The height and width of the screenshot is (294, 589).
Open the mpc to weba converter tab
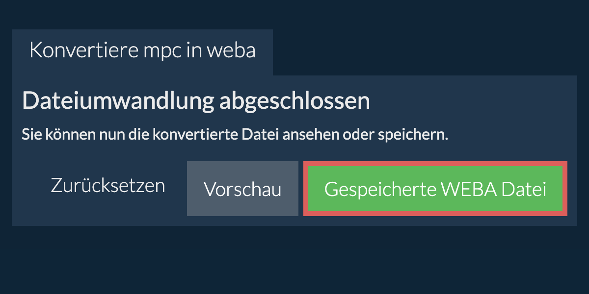pyautogui.click(x=142, y=51)
